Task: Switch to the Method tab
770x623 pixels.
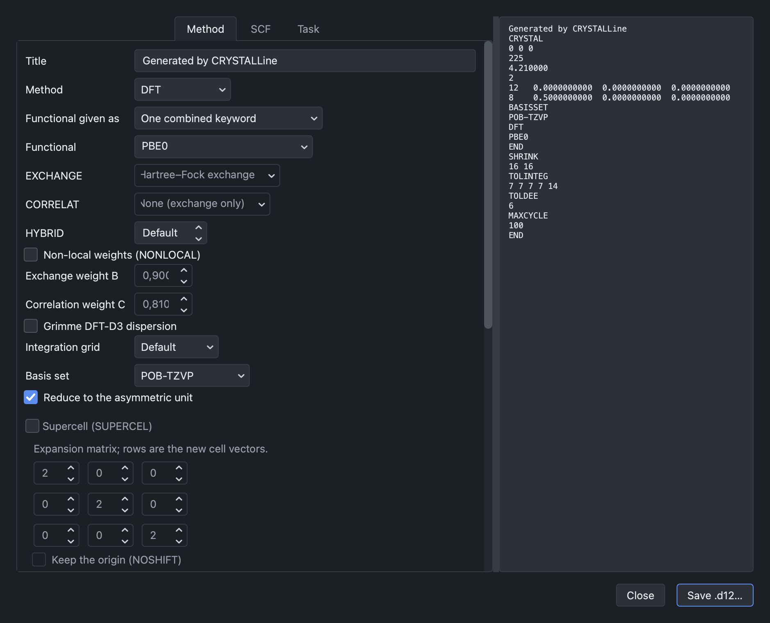Action: pos(206,29)
